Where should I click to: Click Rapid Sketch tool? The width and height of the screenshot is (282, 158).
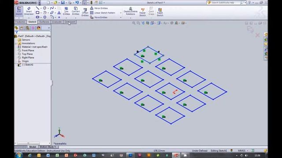(160, 12)
